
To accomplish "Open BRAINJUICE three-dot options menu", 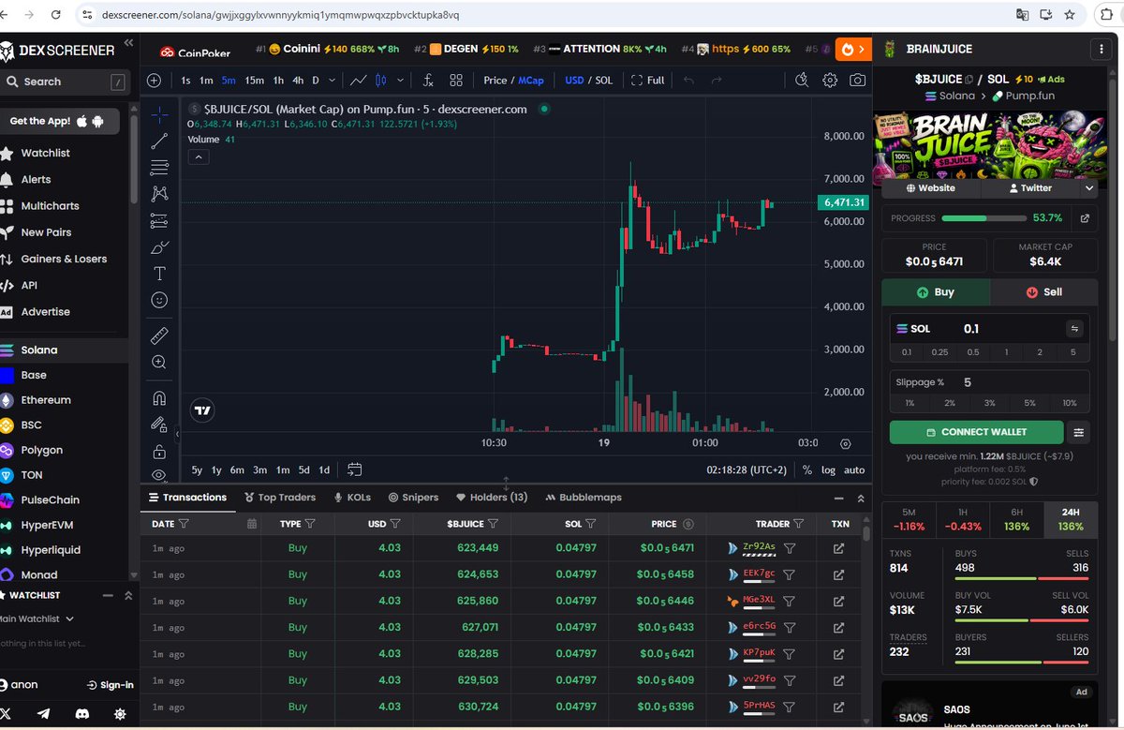I will (x=1100, y=49).
